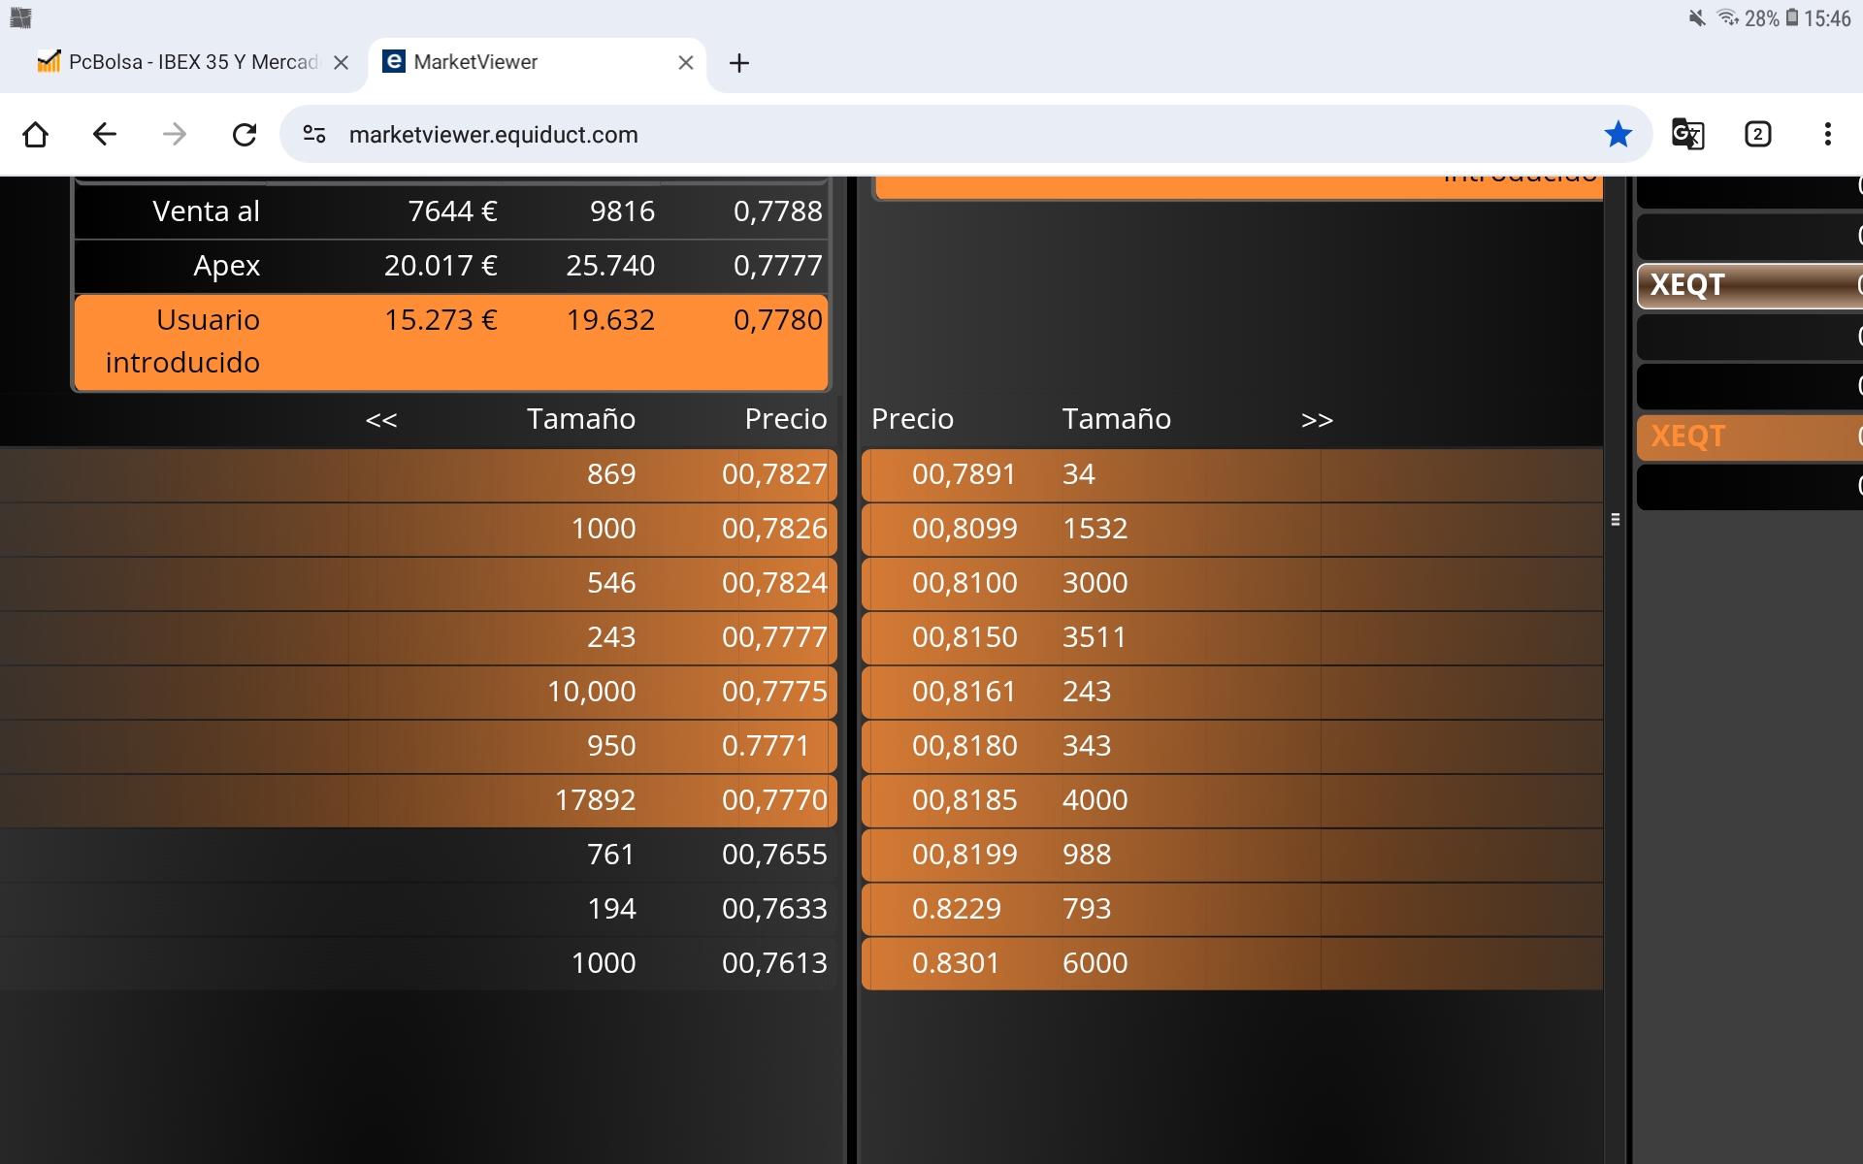Click the panel divider grip handle

(1616, 520)
